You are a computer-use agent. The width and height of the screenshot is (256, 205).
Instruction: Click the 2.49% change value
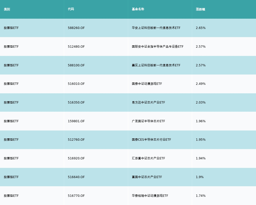pos(201,84)
